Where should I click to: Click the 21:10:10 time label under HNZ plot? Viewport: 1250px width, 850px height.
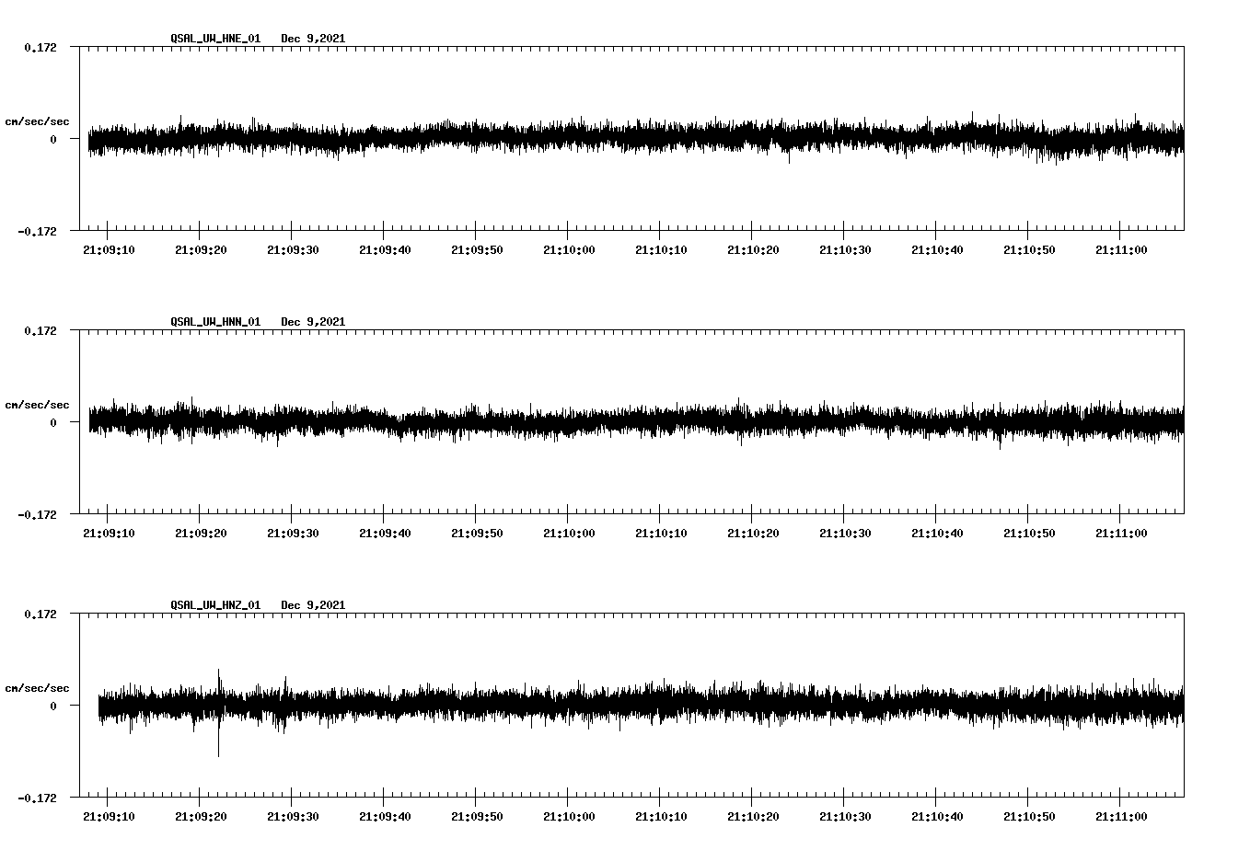[661, 817]
